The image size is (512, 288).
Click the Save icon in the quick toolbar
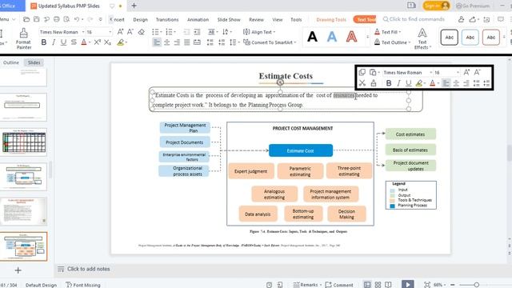pos(36,19)
